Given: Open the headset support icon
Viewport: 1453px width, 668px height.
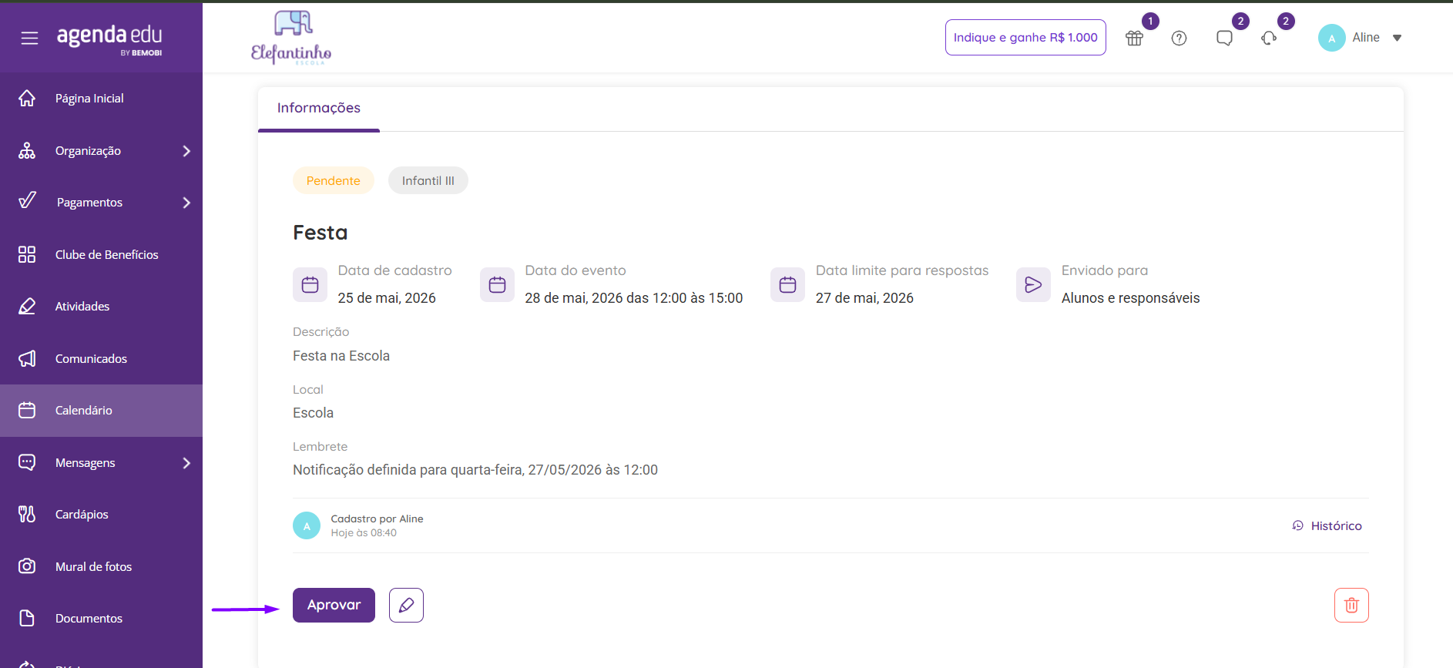Looking at the screenshot, I should pos(1269,38).
